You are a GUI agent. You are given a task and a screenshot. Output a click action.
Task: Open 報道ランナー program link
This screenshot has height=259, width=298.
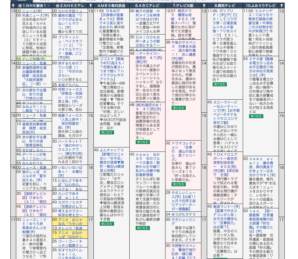[226, 217]
